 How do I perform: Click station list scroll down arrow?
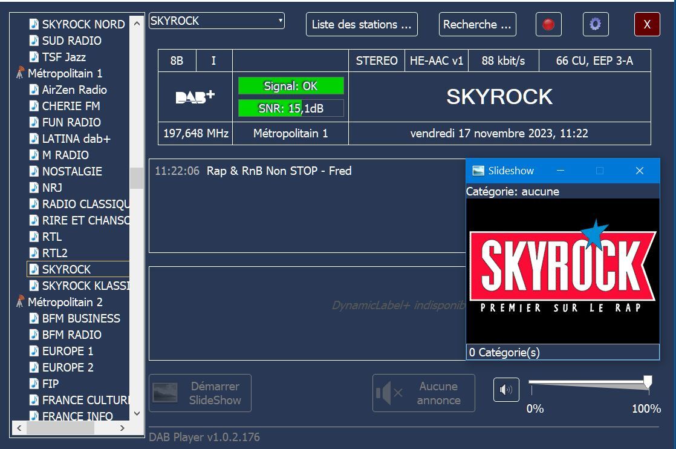137,413
